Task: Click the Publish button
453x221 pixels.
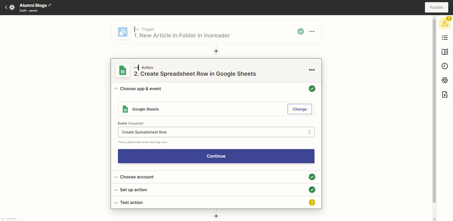Action: point(436,7)
